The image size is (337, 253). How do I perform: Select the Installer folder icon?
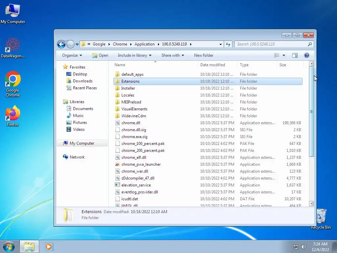[117, 88]
